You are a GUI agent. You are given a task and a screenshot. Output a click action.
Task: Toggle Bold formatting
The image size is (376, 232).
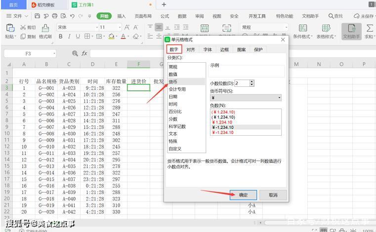[61, 37]
